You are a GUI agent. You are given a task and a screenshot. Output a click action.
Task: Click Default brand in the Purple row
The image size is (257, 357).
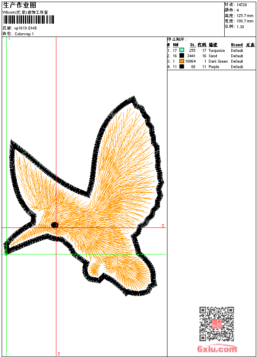point(237,67)
